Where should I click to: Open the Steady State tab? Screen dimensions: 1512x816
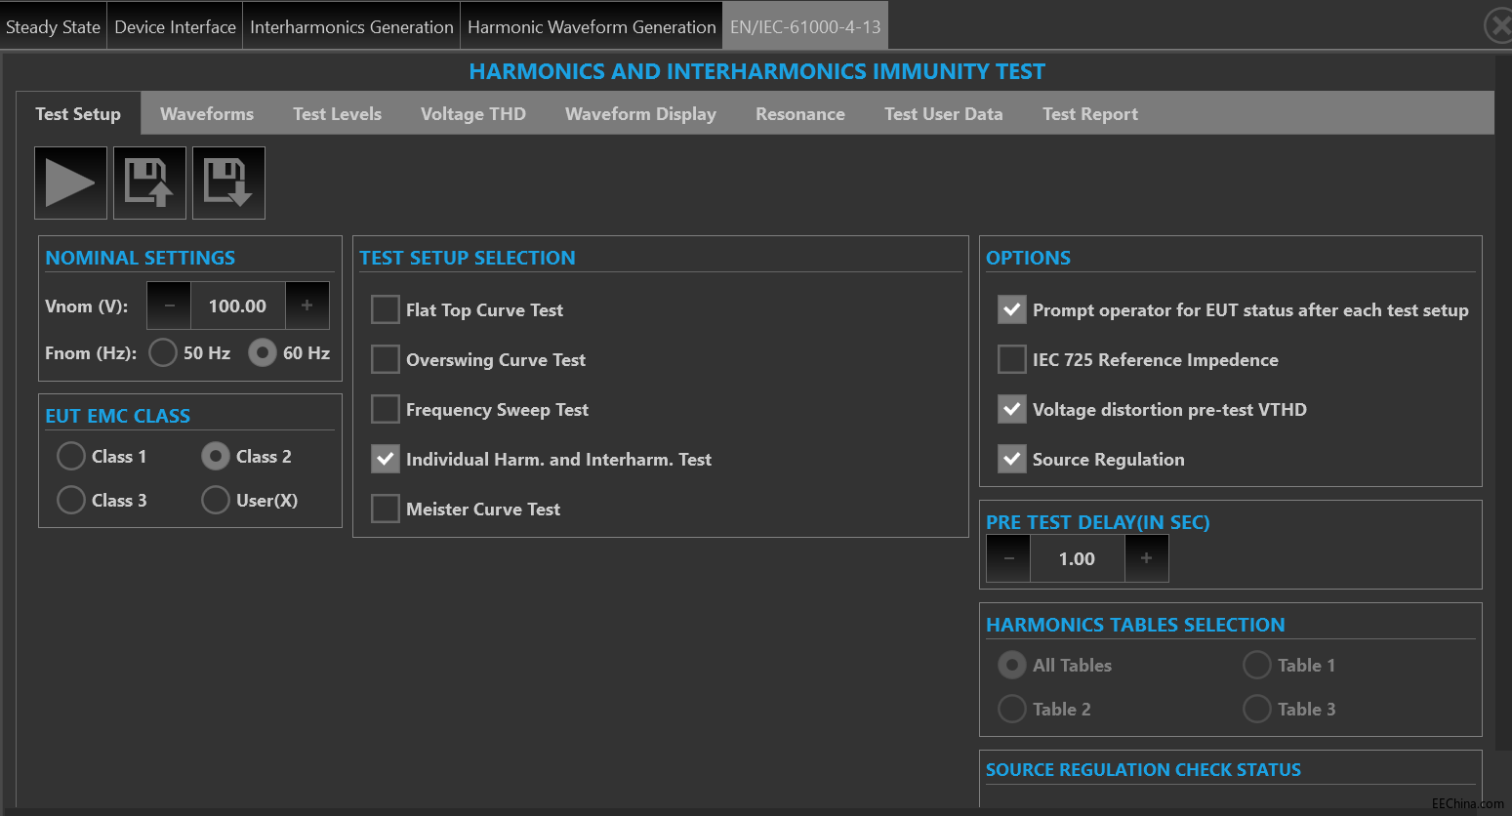[53, 26]
